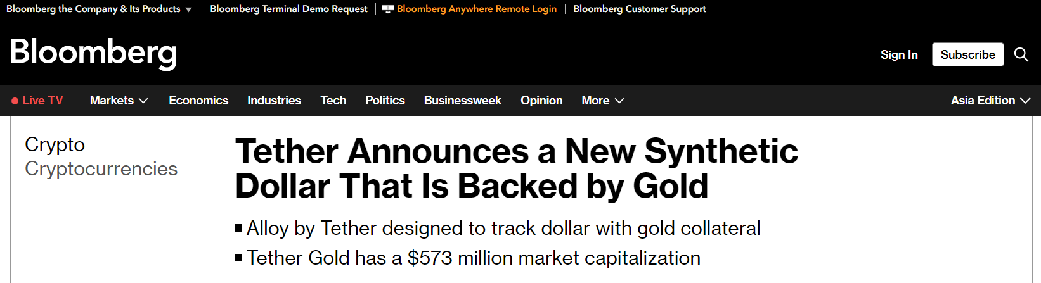Open the Markets dropdown menu

click(119, 101)
